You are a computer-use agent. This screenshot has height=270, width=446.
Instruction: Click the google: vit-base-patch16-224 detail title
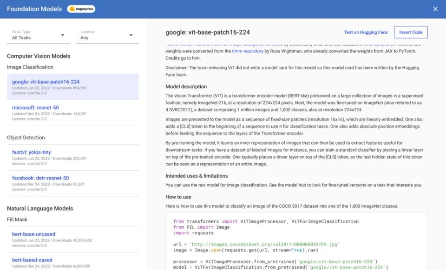(208, 32)
